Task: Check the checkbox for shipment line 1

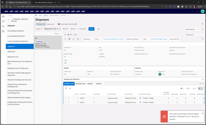Action: point(65,98)
